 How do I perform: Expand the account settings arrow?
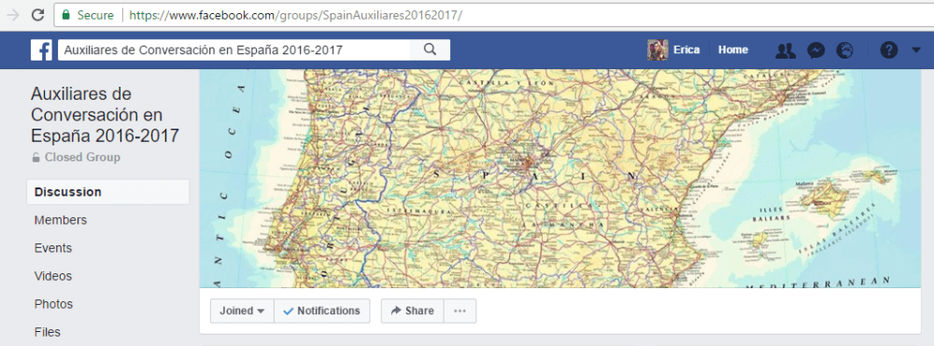point(916,50)
